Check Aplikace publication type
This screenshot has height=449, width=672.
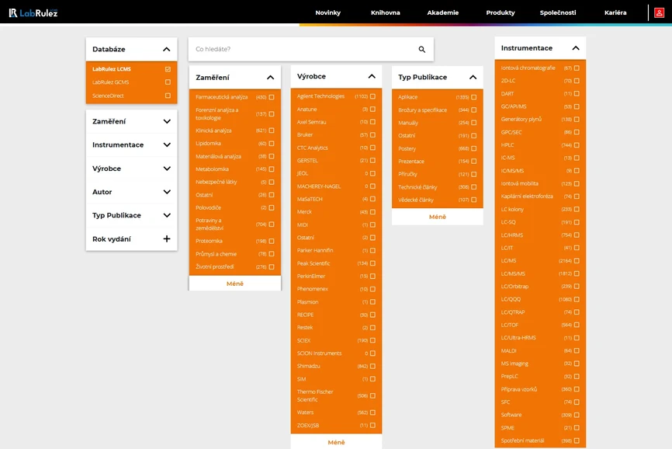click(x=473, y=97)
